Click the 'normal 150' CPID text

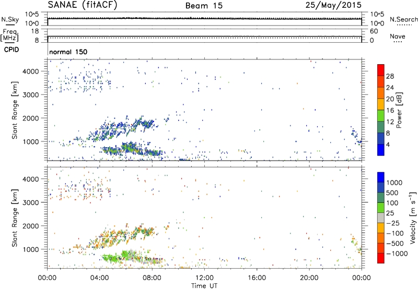68,52
